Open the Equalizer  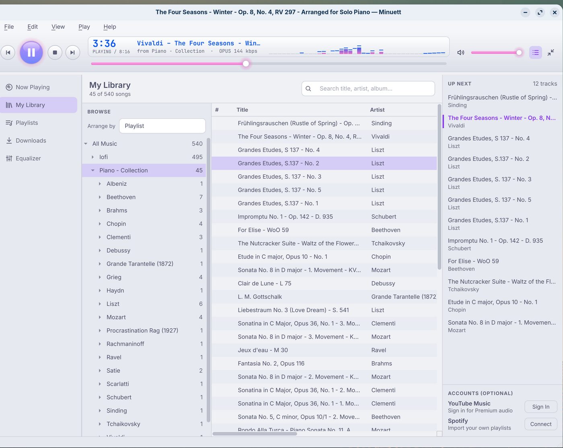[39, 158]
